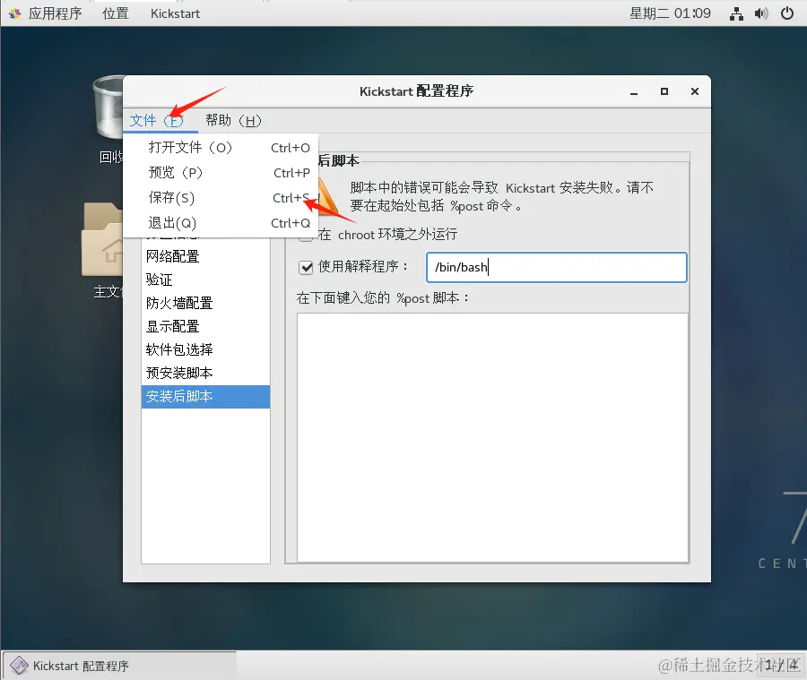Select 防火墙配置 in the sidebar list
Screen dimensions: 807x680
tap(205, 303)
